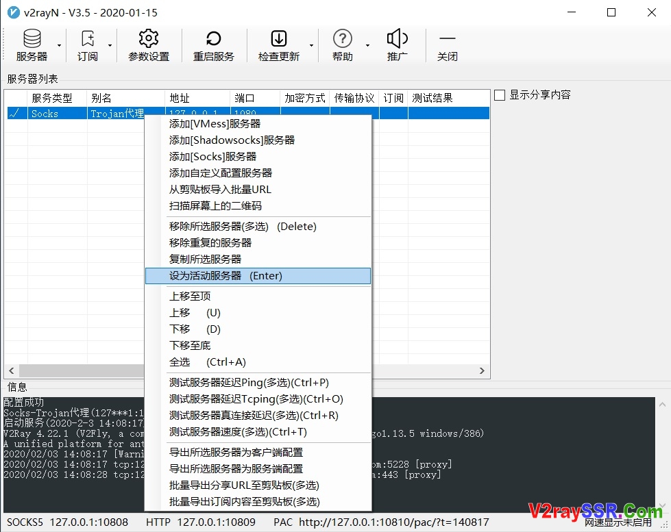Open 参数设置 (Parameter Settings) gear icon
This screenshot has width=671, height=532.
[149, 43]
